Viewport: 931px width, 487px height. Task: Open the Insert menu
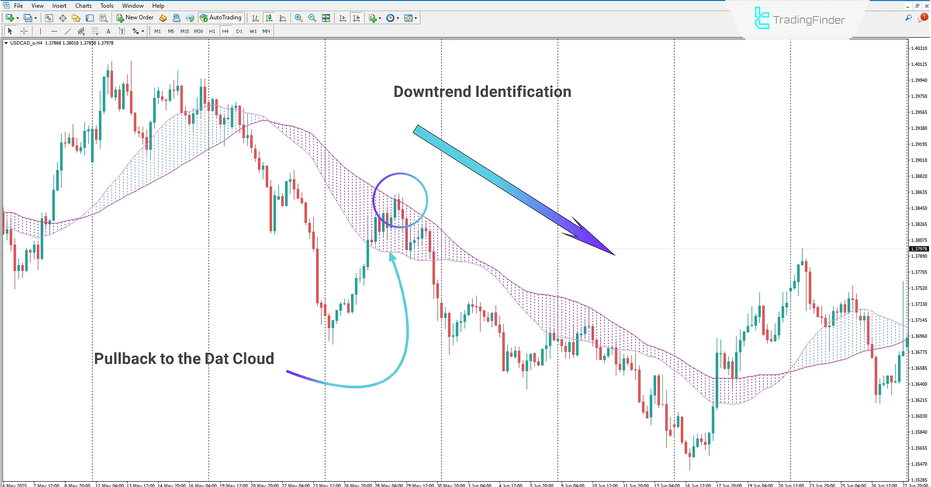tap(59, 5)
